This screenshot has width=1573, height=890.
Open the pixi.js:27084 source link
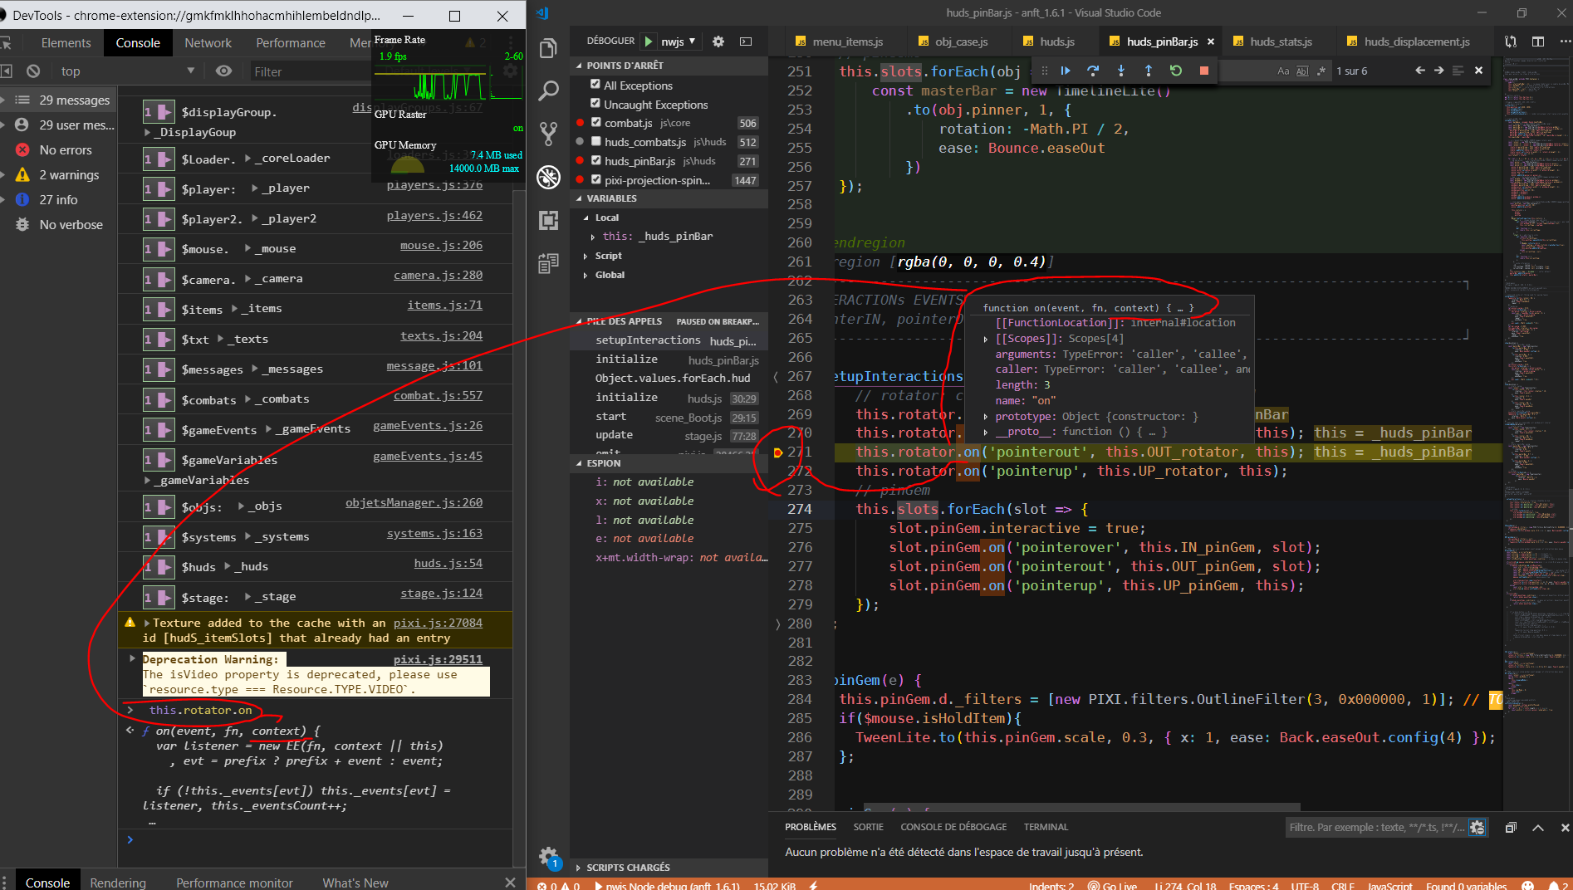pyautogui.click(x=438, y=623)
